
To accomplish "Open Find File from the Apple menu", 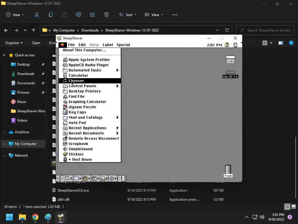I will point(90,96).
